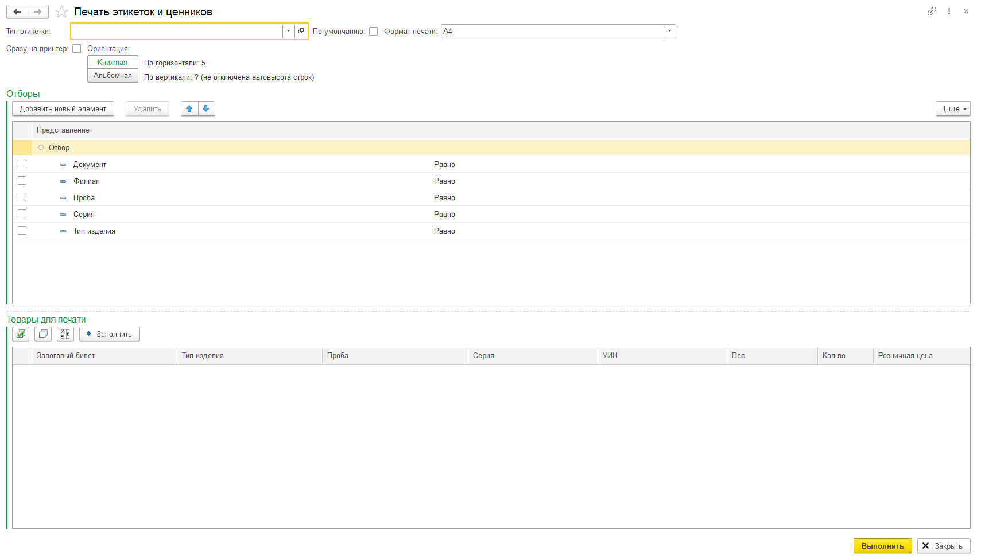981x559 pixels.
Task: Click Равно comparison in Документ row
Action: (x=444, y=165)
